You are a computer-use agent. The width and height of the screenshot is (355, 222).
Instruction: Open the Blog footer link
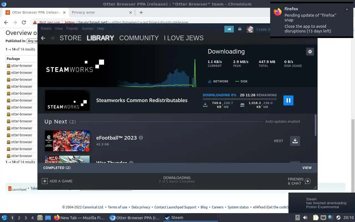coord(204,207)
